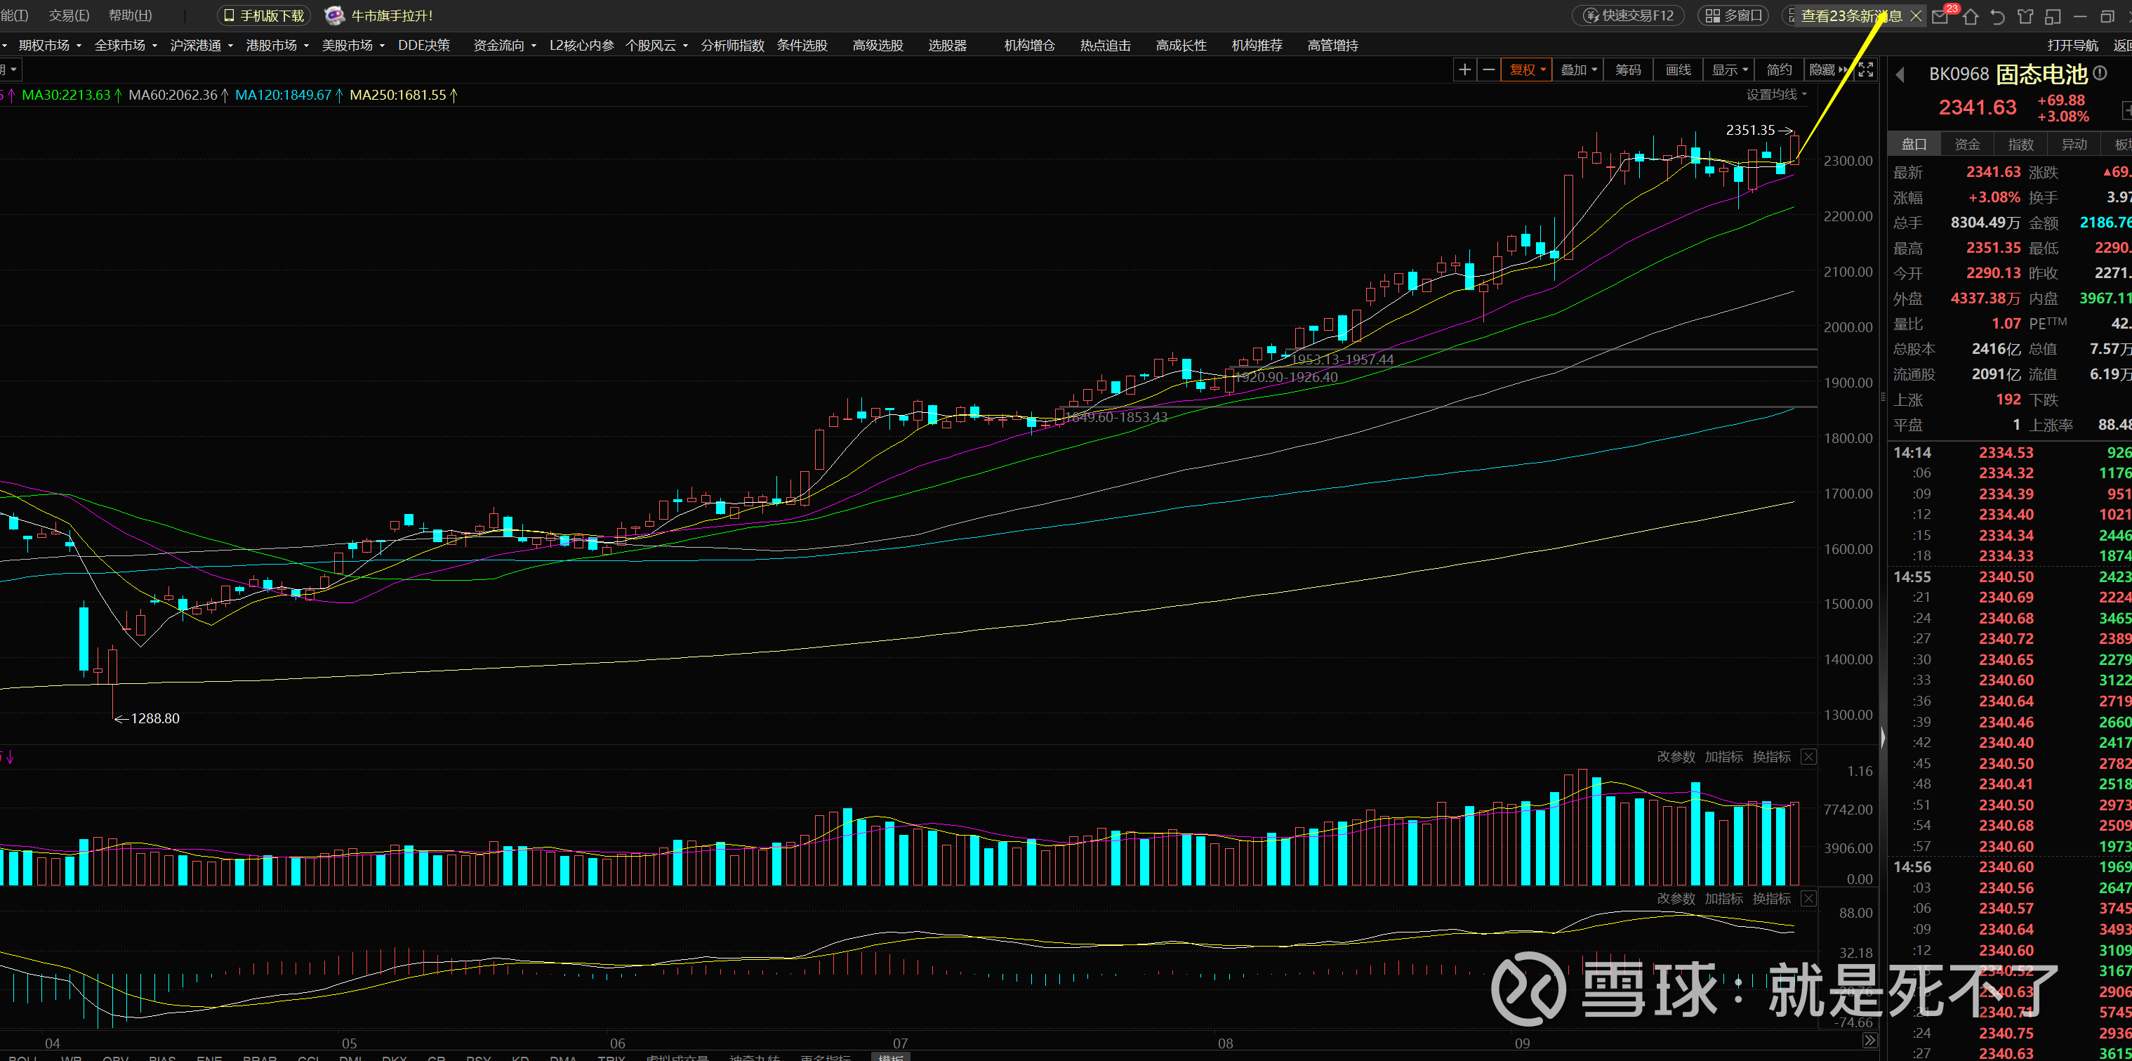Zoom in chart with plus button
Screen dimensions: 2132x1061
[1464, 70]
